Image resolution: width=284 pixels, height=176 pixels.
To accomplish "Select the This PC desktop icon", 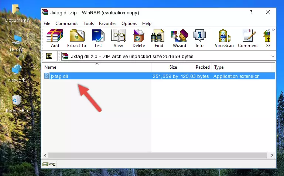I will (17, 44).
